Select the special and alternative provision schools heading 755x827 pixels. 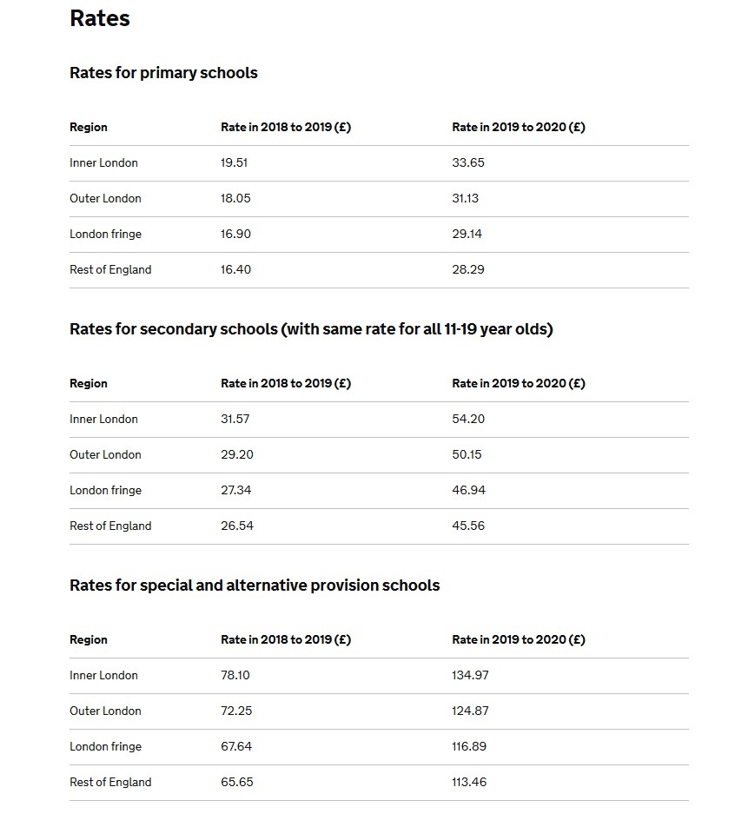coord(255,586)
